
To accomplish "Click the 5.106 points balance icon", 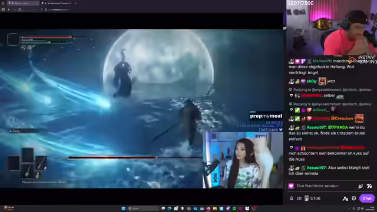I will (306, 198).
